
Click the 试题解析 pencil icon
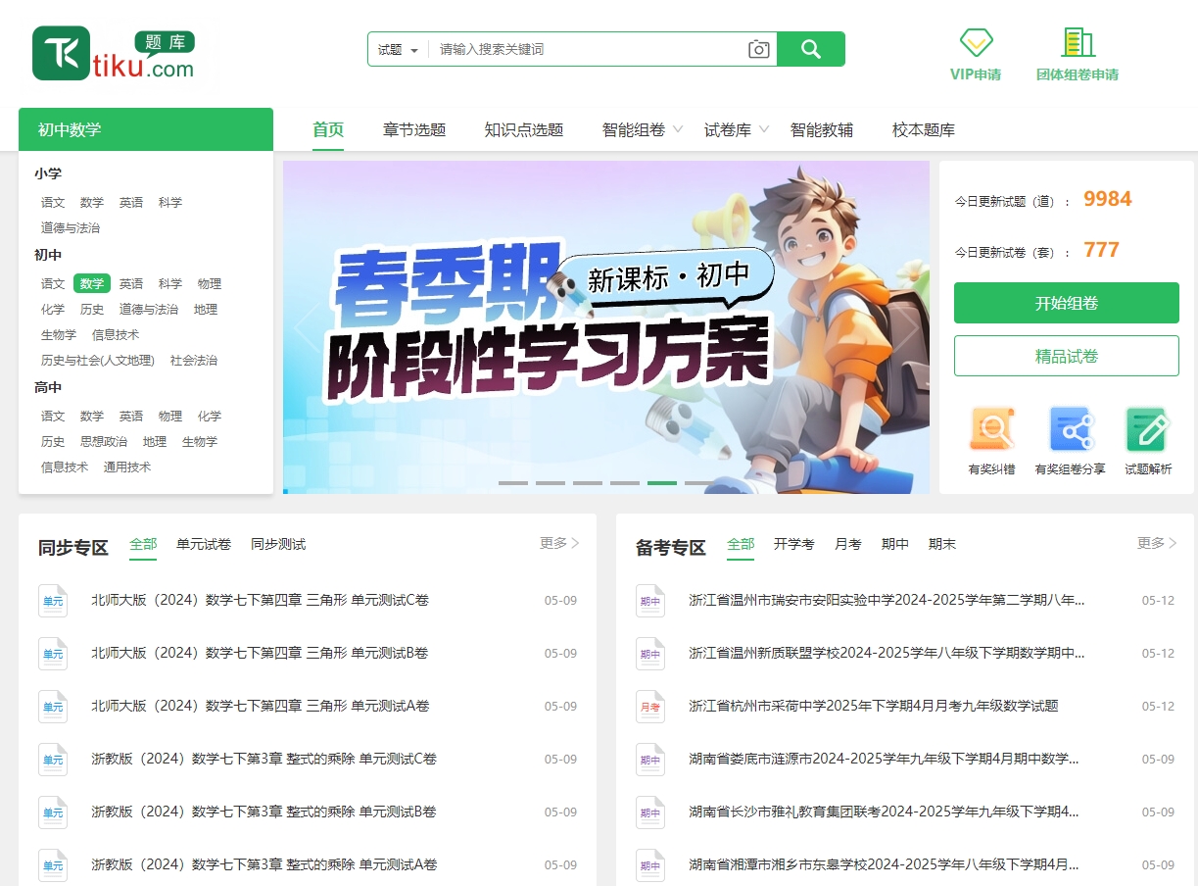(1147, 428)
